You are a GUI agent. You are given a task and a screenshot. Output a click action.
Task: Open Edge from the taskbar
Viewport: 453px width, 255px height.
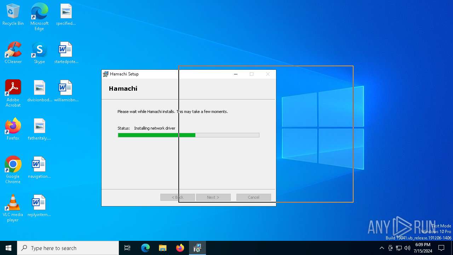click(145, 248)
